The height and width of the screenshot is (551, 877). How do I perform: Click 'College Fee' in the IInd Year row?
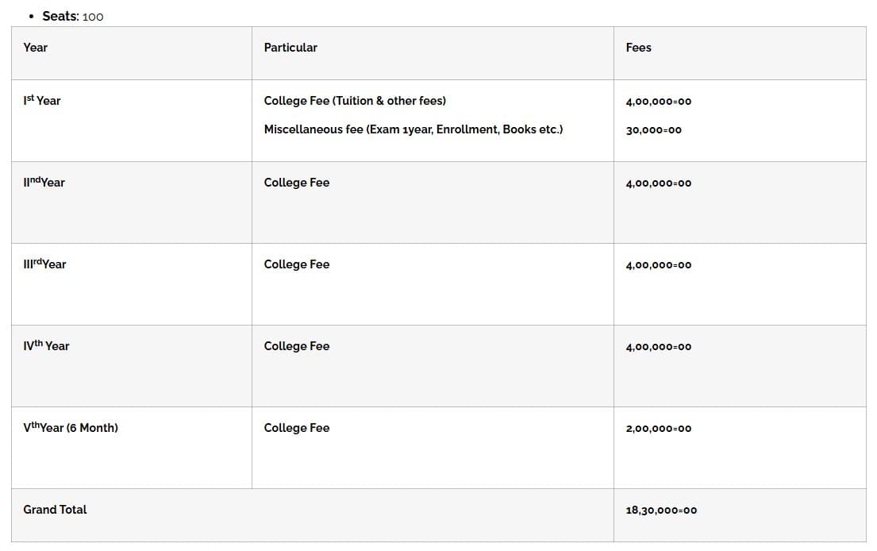296,183
